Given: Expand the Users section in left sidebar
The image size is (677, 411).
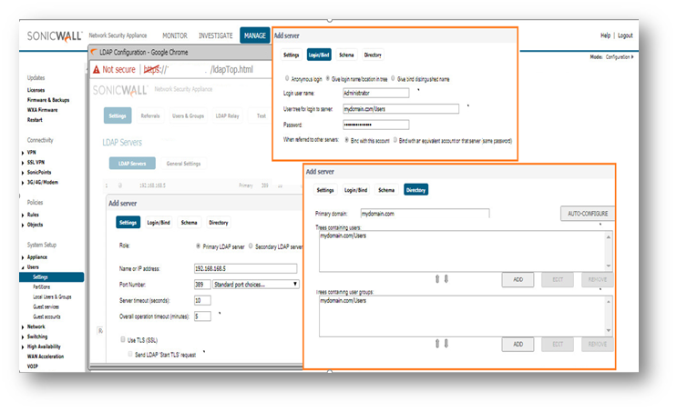Looking at the screenshot, I should click(33, 266).
